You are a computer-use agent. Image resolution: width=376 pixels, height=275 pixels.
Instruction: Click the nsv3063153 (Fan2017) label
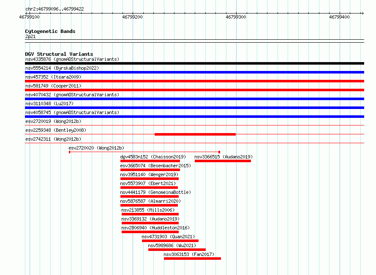(x=189, y=254)
